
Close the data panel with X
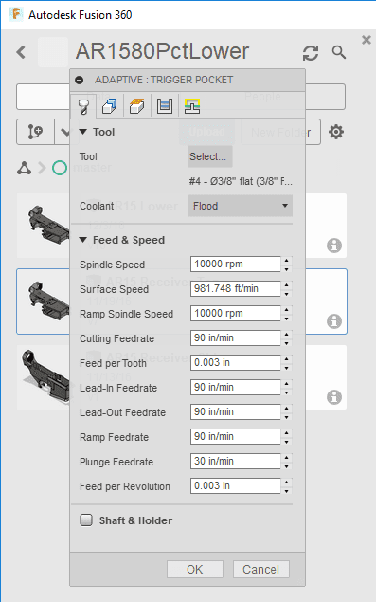pos(367,40)
